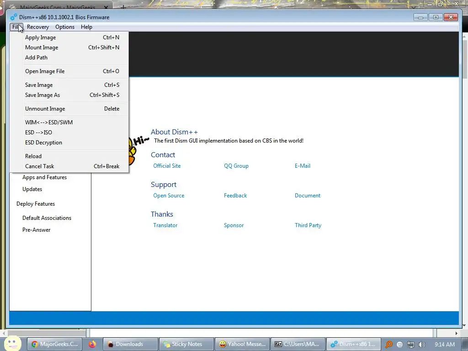Choose Cancel Task menu entry
Image resolution: width=468 pixels, height=351 pixels.
pyautogui.click(x=69, y=166)
